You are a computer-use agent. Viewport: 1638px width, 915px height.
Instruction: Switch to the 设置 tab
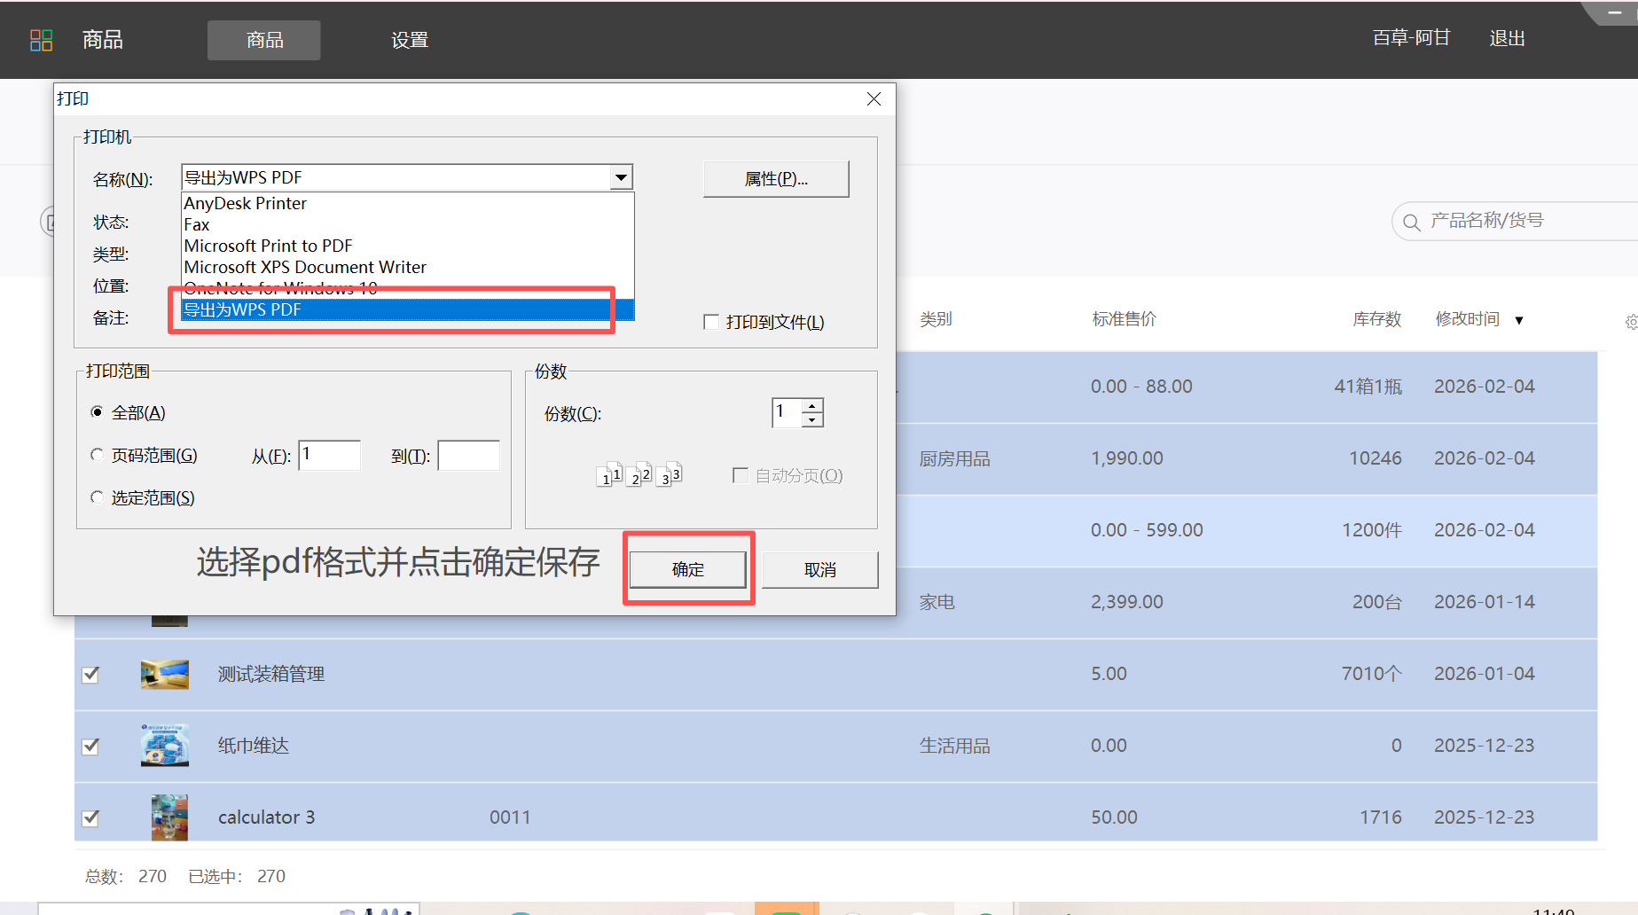(x=409, y=40)
